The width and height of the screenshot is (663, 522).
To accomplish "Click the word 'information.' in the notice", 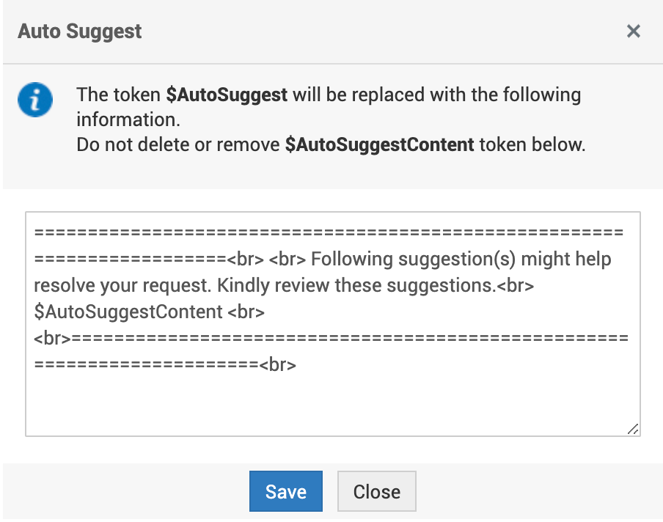I will [128, 119].
